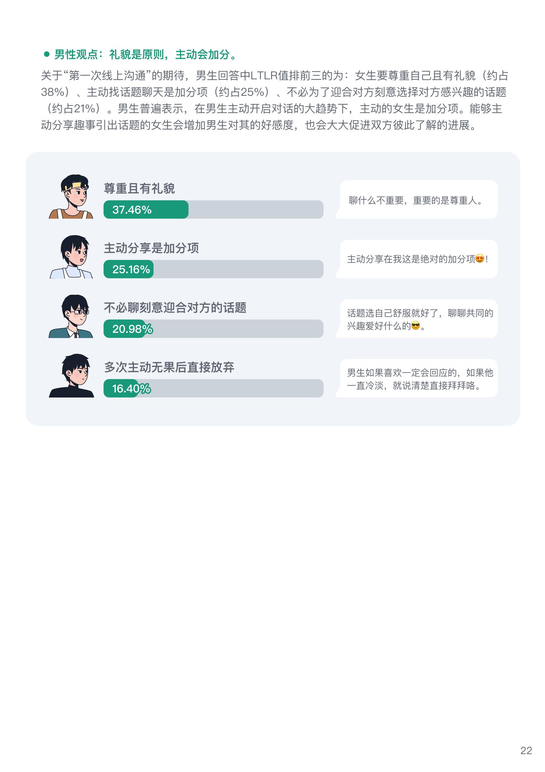Click the page number 22
545x772 pixels.
pos(526,750)
